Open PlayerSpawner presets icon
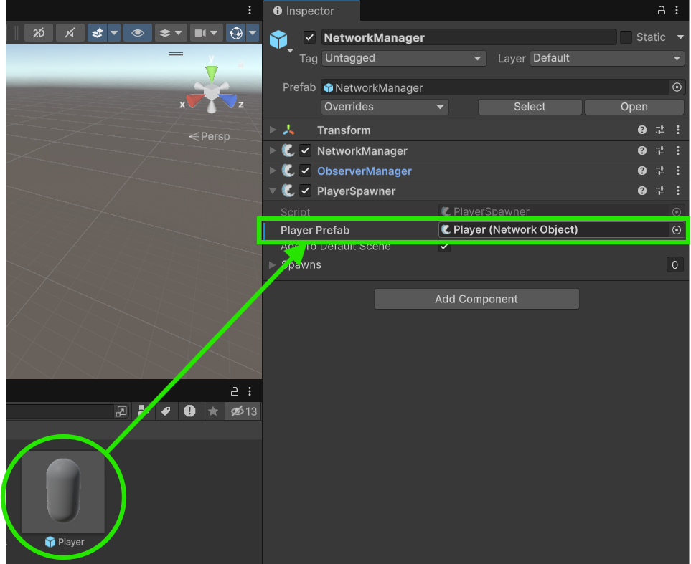Viewport: 691px width, 564px height. click(660, 191)
